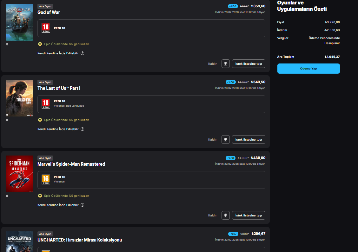Click Ana Oyun tag above Spider-Man Remastered
The image size is (358, 252).
(45, 158)
